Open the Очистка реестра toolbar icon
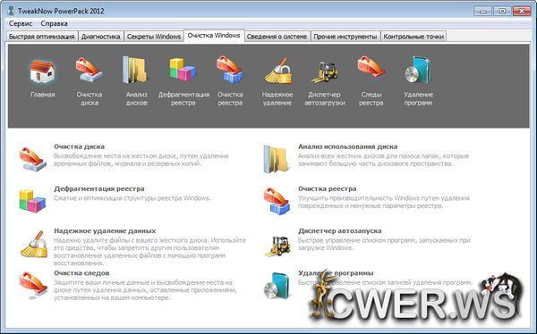 click(x=230, y=70)
